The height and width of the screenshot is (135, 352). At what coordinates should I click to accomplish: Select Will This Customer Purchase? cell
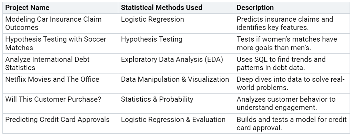pos(60,103)
